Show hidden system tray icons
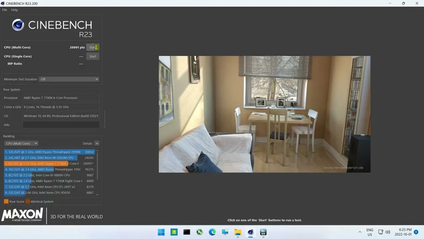Screen dimensions: 424x239 tap(360, 232)
